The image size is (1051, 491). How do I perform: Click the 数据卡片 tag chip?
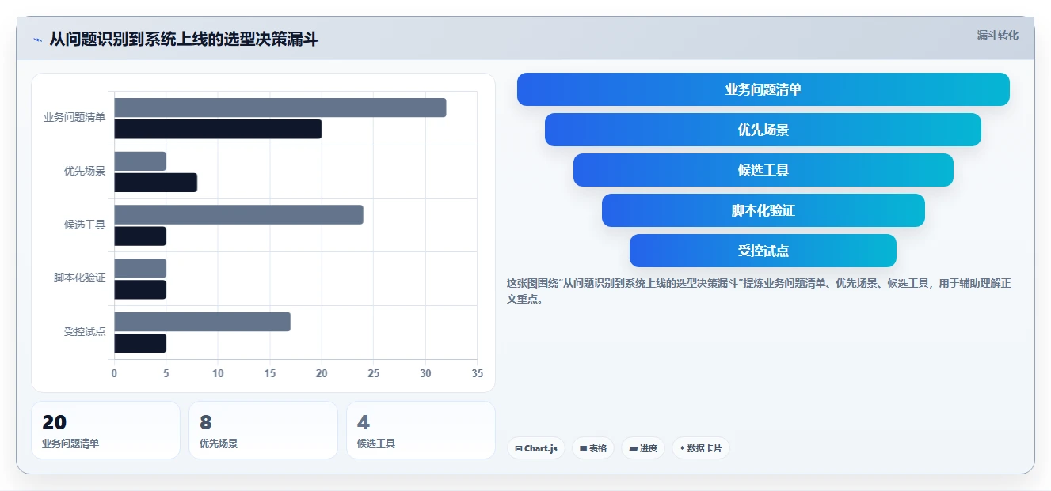point(700,448)
